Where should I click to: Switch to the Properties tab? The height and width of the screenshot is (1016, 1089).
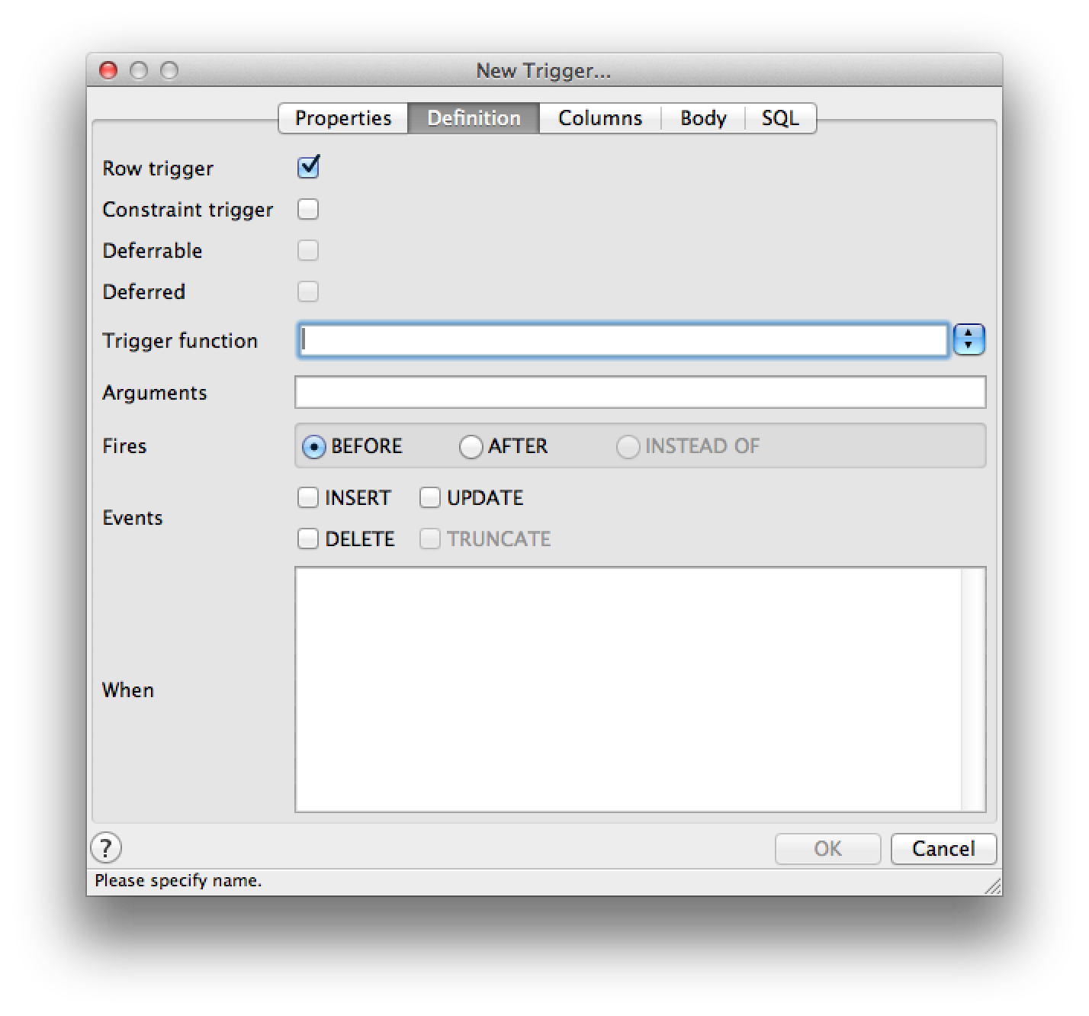tap(343, 118)
